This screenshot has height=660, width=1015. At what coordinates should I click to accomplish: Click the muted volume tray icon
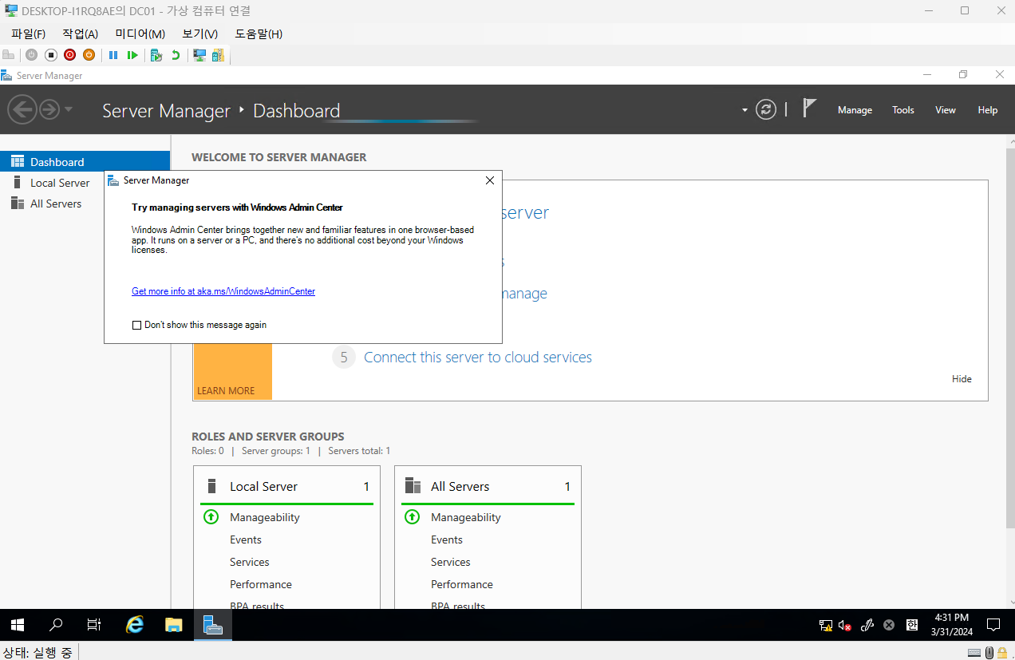[x=846, y=626]
